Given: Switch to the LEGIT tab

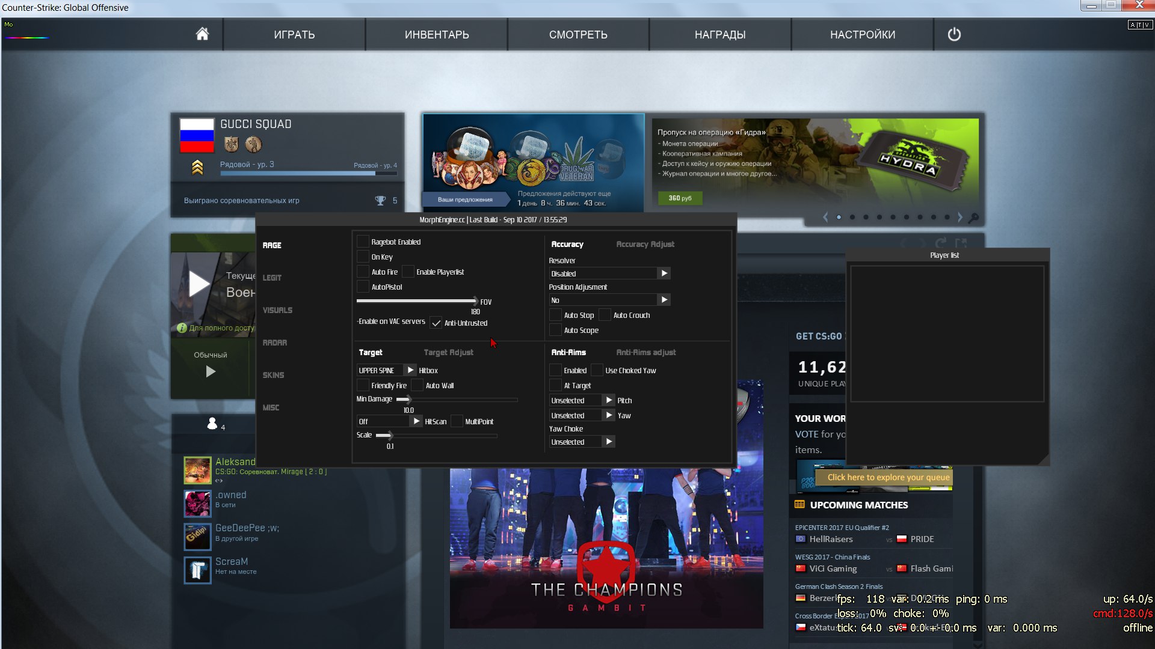Looking at the screenshot, I should point(272,278).
